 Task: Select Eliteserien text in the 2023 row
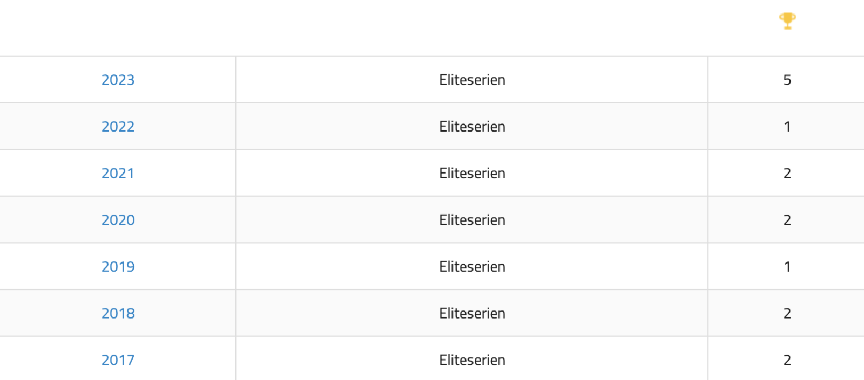tap(472, 80)
